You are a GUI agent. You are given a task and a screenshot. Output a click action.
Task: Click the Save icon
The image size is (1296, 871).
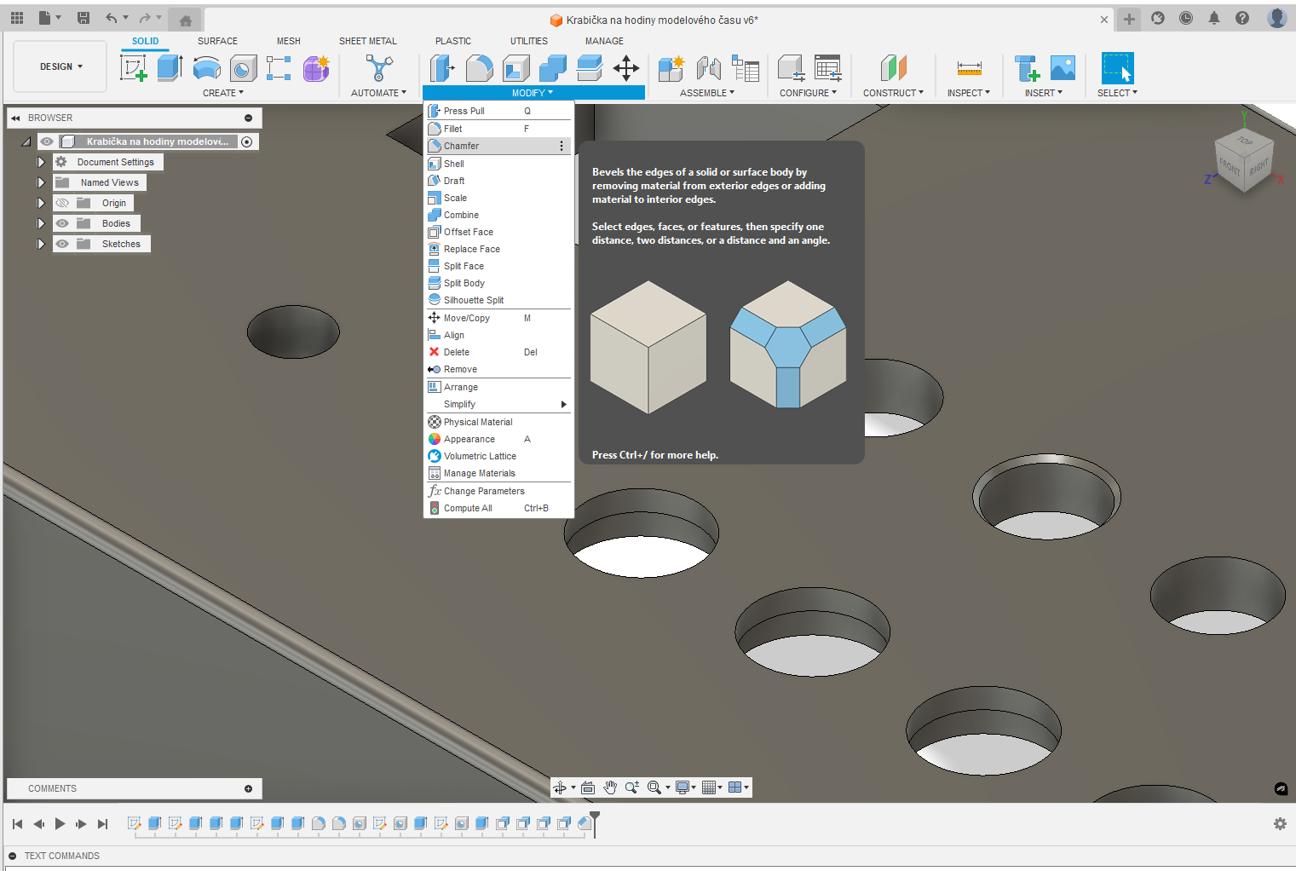click(84, 18)
